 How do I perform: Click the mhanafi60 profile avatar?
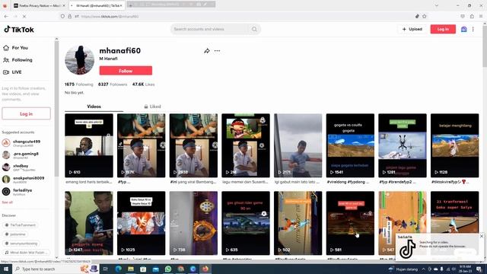pos(79,60)
